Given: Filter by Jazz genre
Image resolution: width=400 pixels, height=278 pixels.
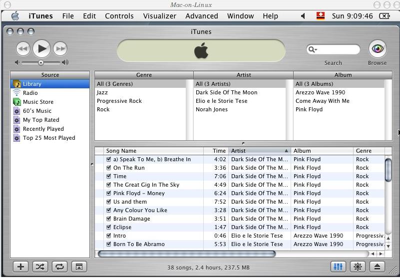Looking at the screenshot, I should click(140, 92).
